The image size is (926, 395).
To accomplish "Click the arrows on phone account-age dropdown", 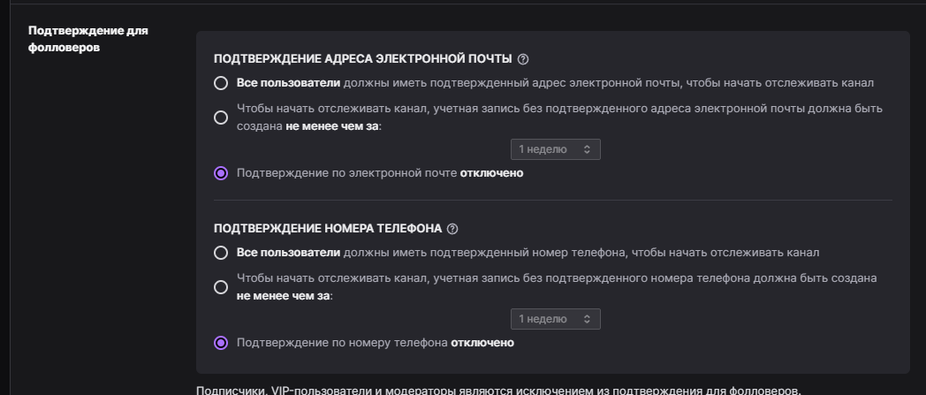I will point(587,319).
